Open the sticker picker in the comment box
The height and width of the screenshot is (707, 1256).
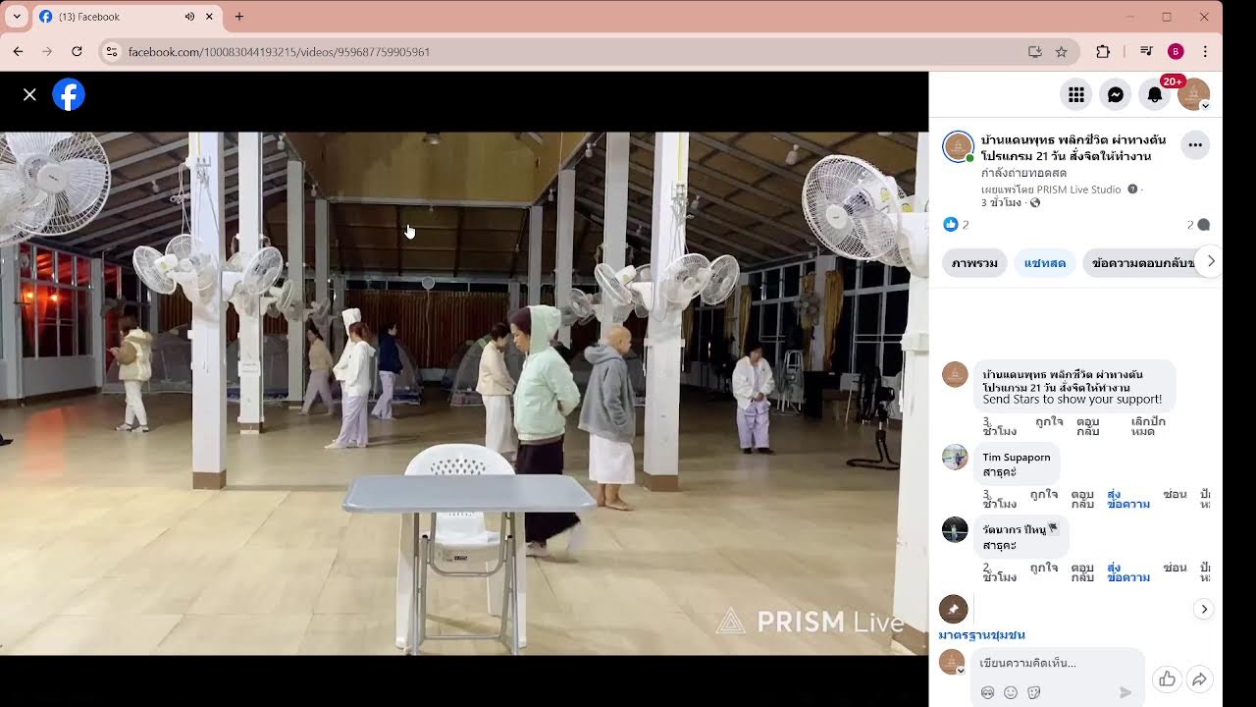click(1034, 692)
